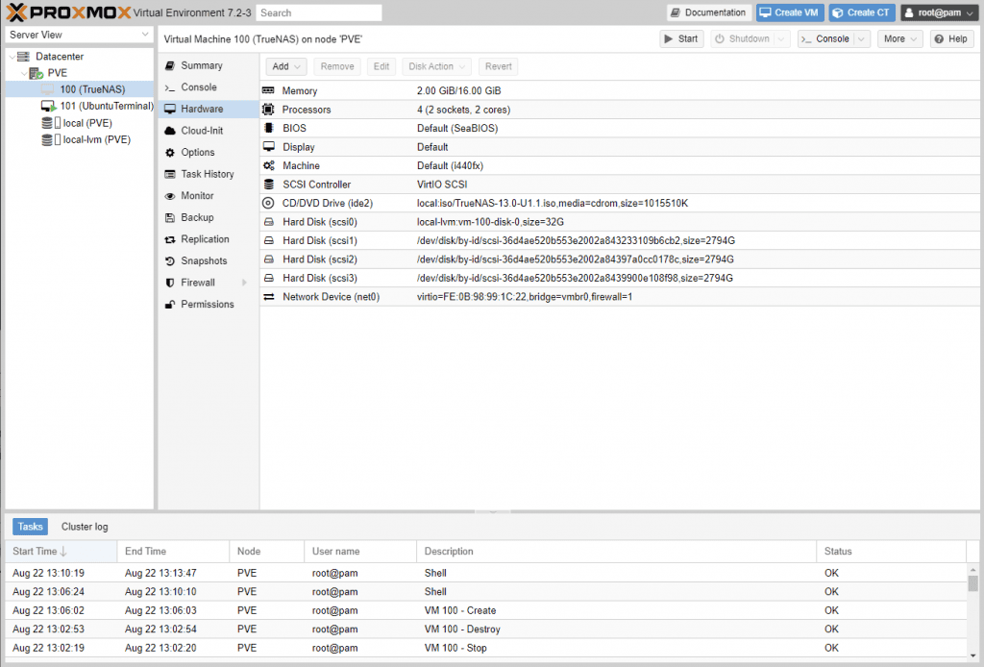Click the PVE node icon in tree
Viewport: 984px width, 667px height.
36,73
